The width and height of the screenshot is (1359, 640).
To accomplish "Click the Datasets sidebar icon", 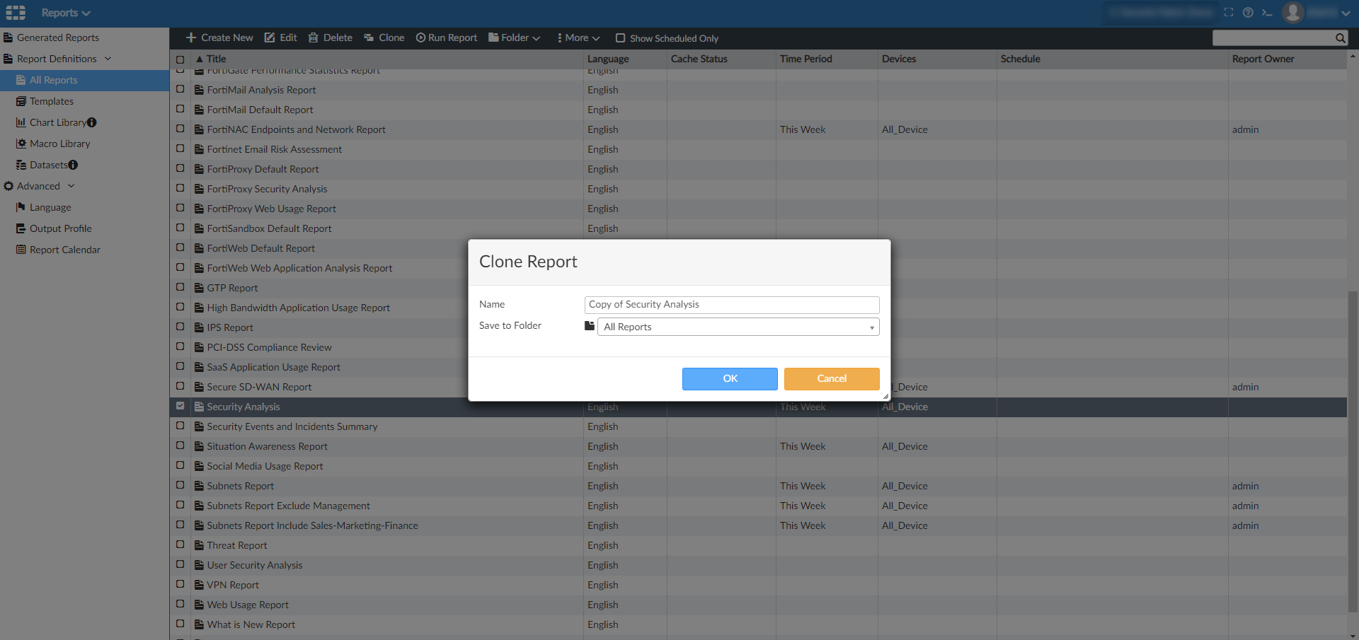I will pos(21,165).
